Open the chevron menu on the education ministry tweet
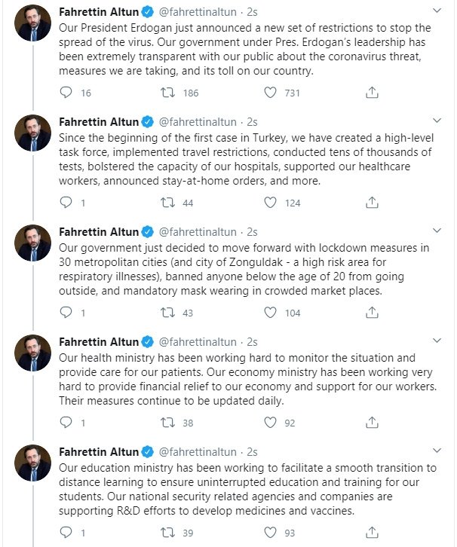Screen dimensions: 457x547 (437, 451)
